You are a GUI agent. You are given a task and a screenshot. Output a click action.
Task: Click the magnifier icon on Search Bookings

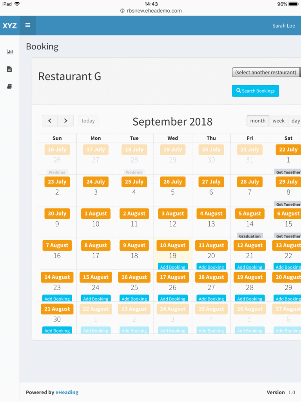pos(239,91)
